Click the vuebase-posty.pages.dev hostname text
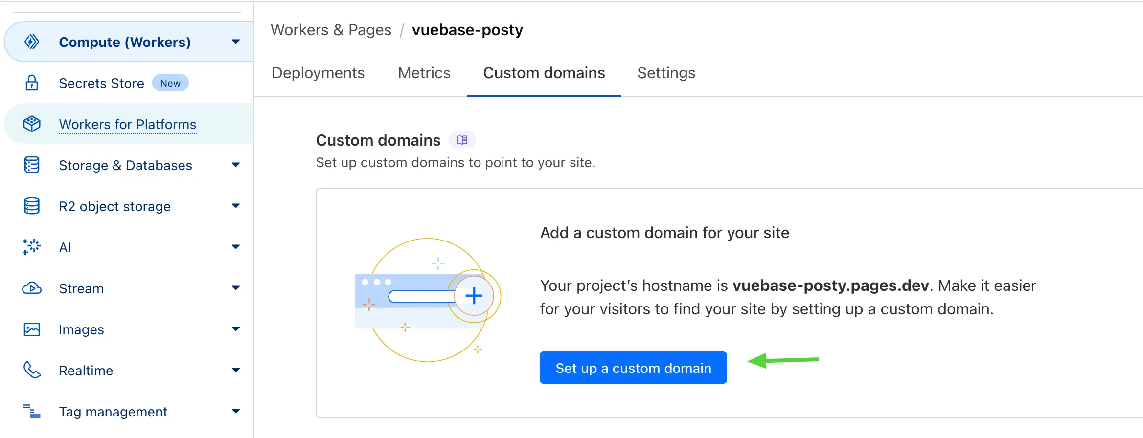 pos(830,285)
